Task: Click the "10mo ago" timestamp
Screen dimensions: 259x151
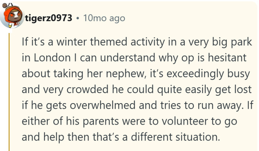Action: coord(104,18)
